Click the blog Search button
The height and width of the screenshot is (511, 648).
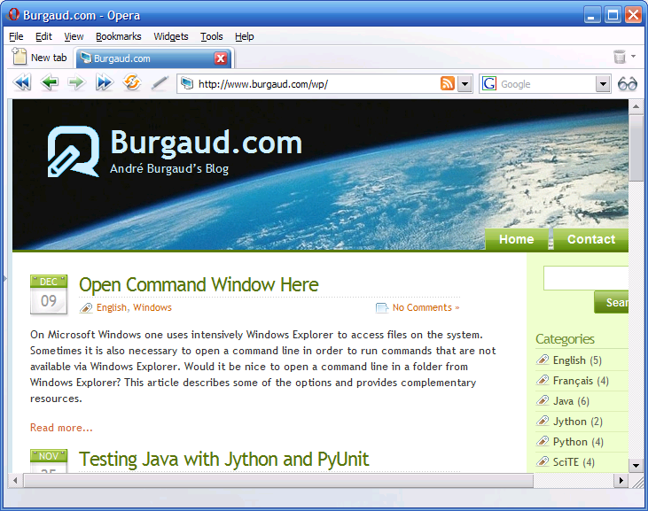[x=612, y=302]
